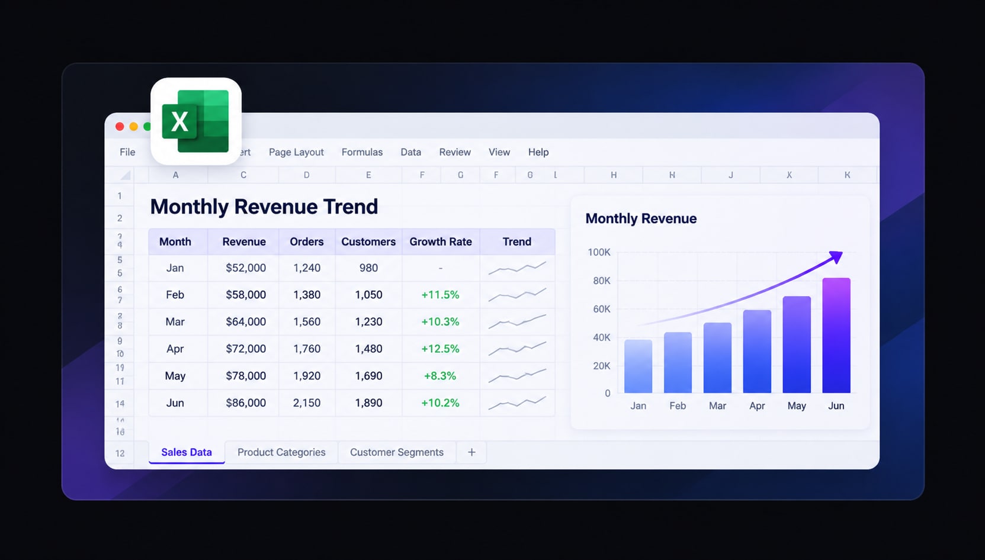Open the Page Layout menu
This screenshot has height=560, width=985.
296,152
